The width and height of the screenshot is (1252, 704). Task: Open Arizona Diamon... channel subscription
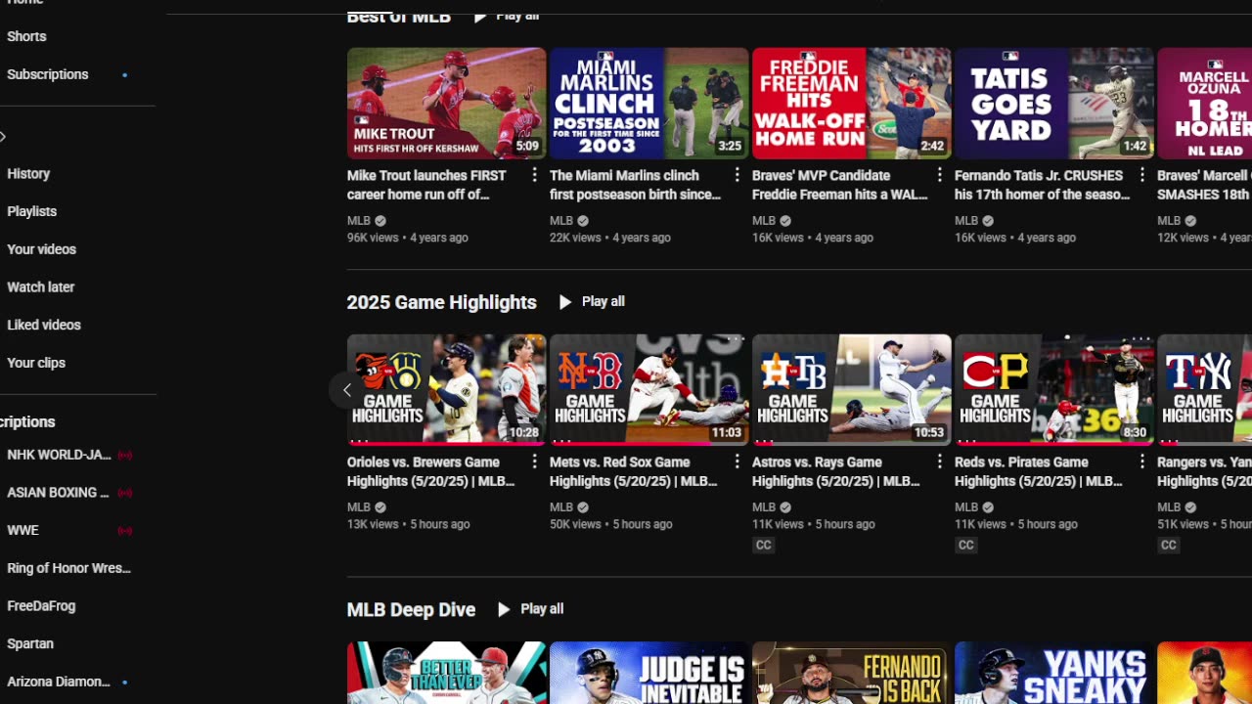click(x=59, y=682)
